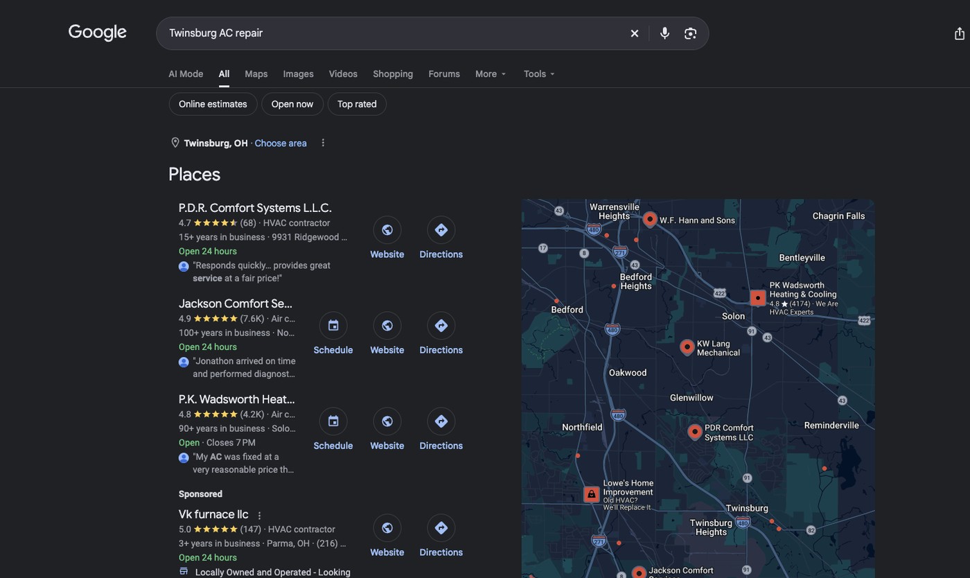970x578 pixels.
Task: Click the Choose area link
Action: click(x=281, y=143)
